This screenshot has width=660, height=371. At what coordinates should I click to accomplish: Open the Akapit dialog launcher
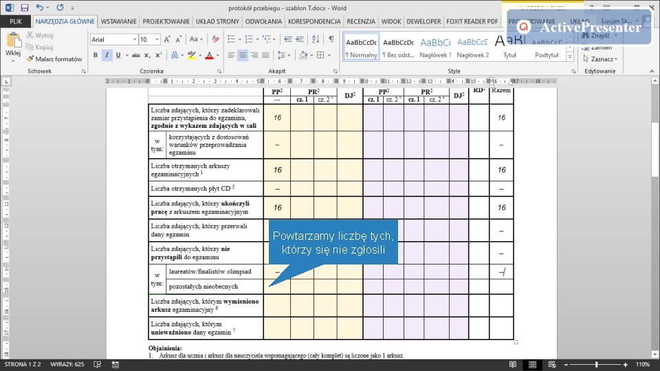(335, 71)
